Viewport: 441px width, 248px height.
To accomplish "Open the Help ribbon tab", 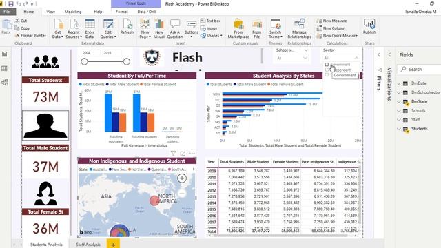I will tap(98, 12).
